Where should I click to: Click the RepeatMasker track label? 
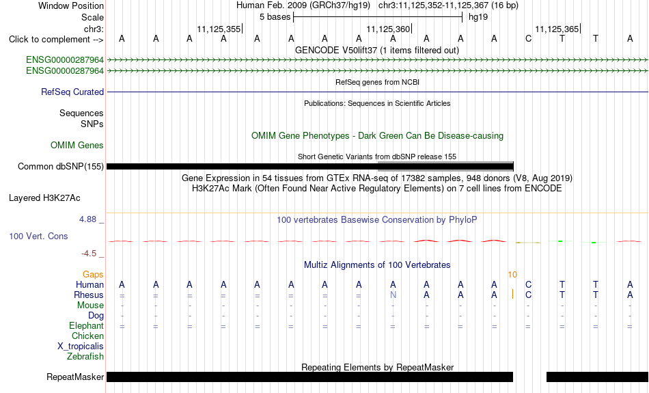[x=75, y=377]
